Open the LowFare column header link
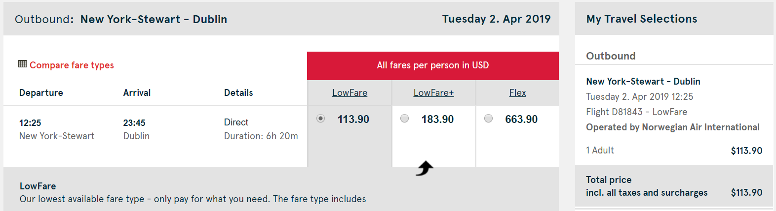 coord(349,93)
